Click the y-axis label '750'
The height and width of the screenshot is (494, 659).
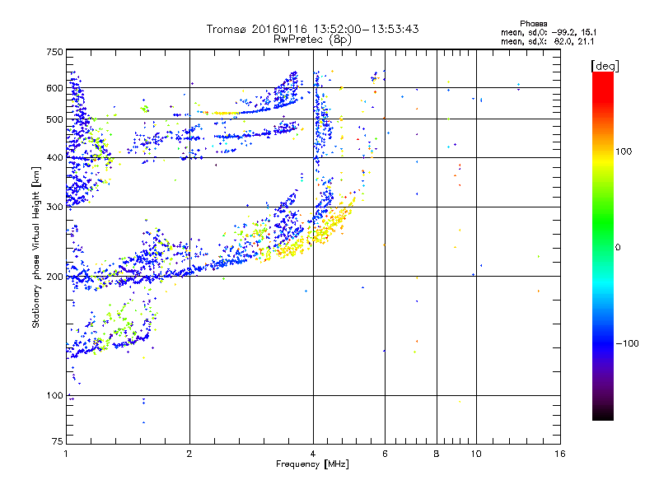tap(54, 52)
